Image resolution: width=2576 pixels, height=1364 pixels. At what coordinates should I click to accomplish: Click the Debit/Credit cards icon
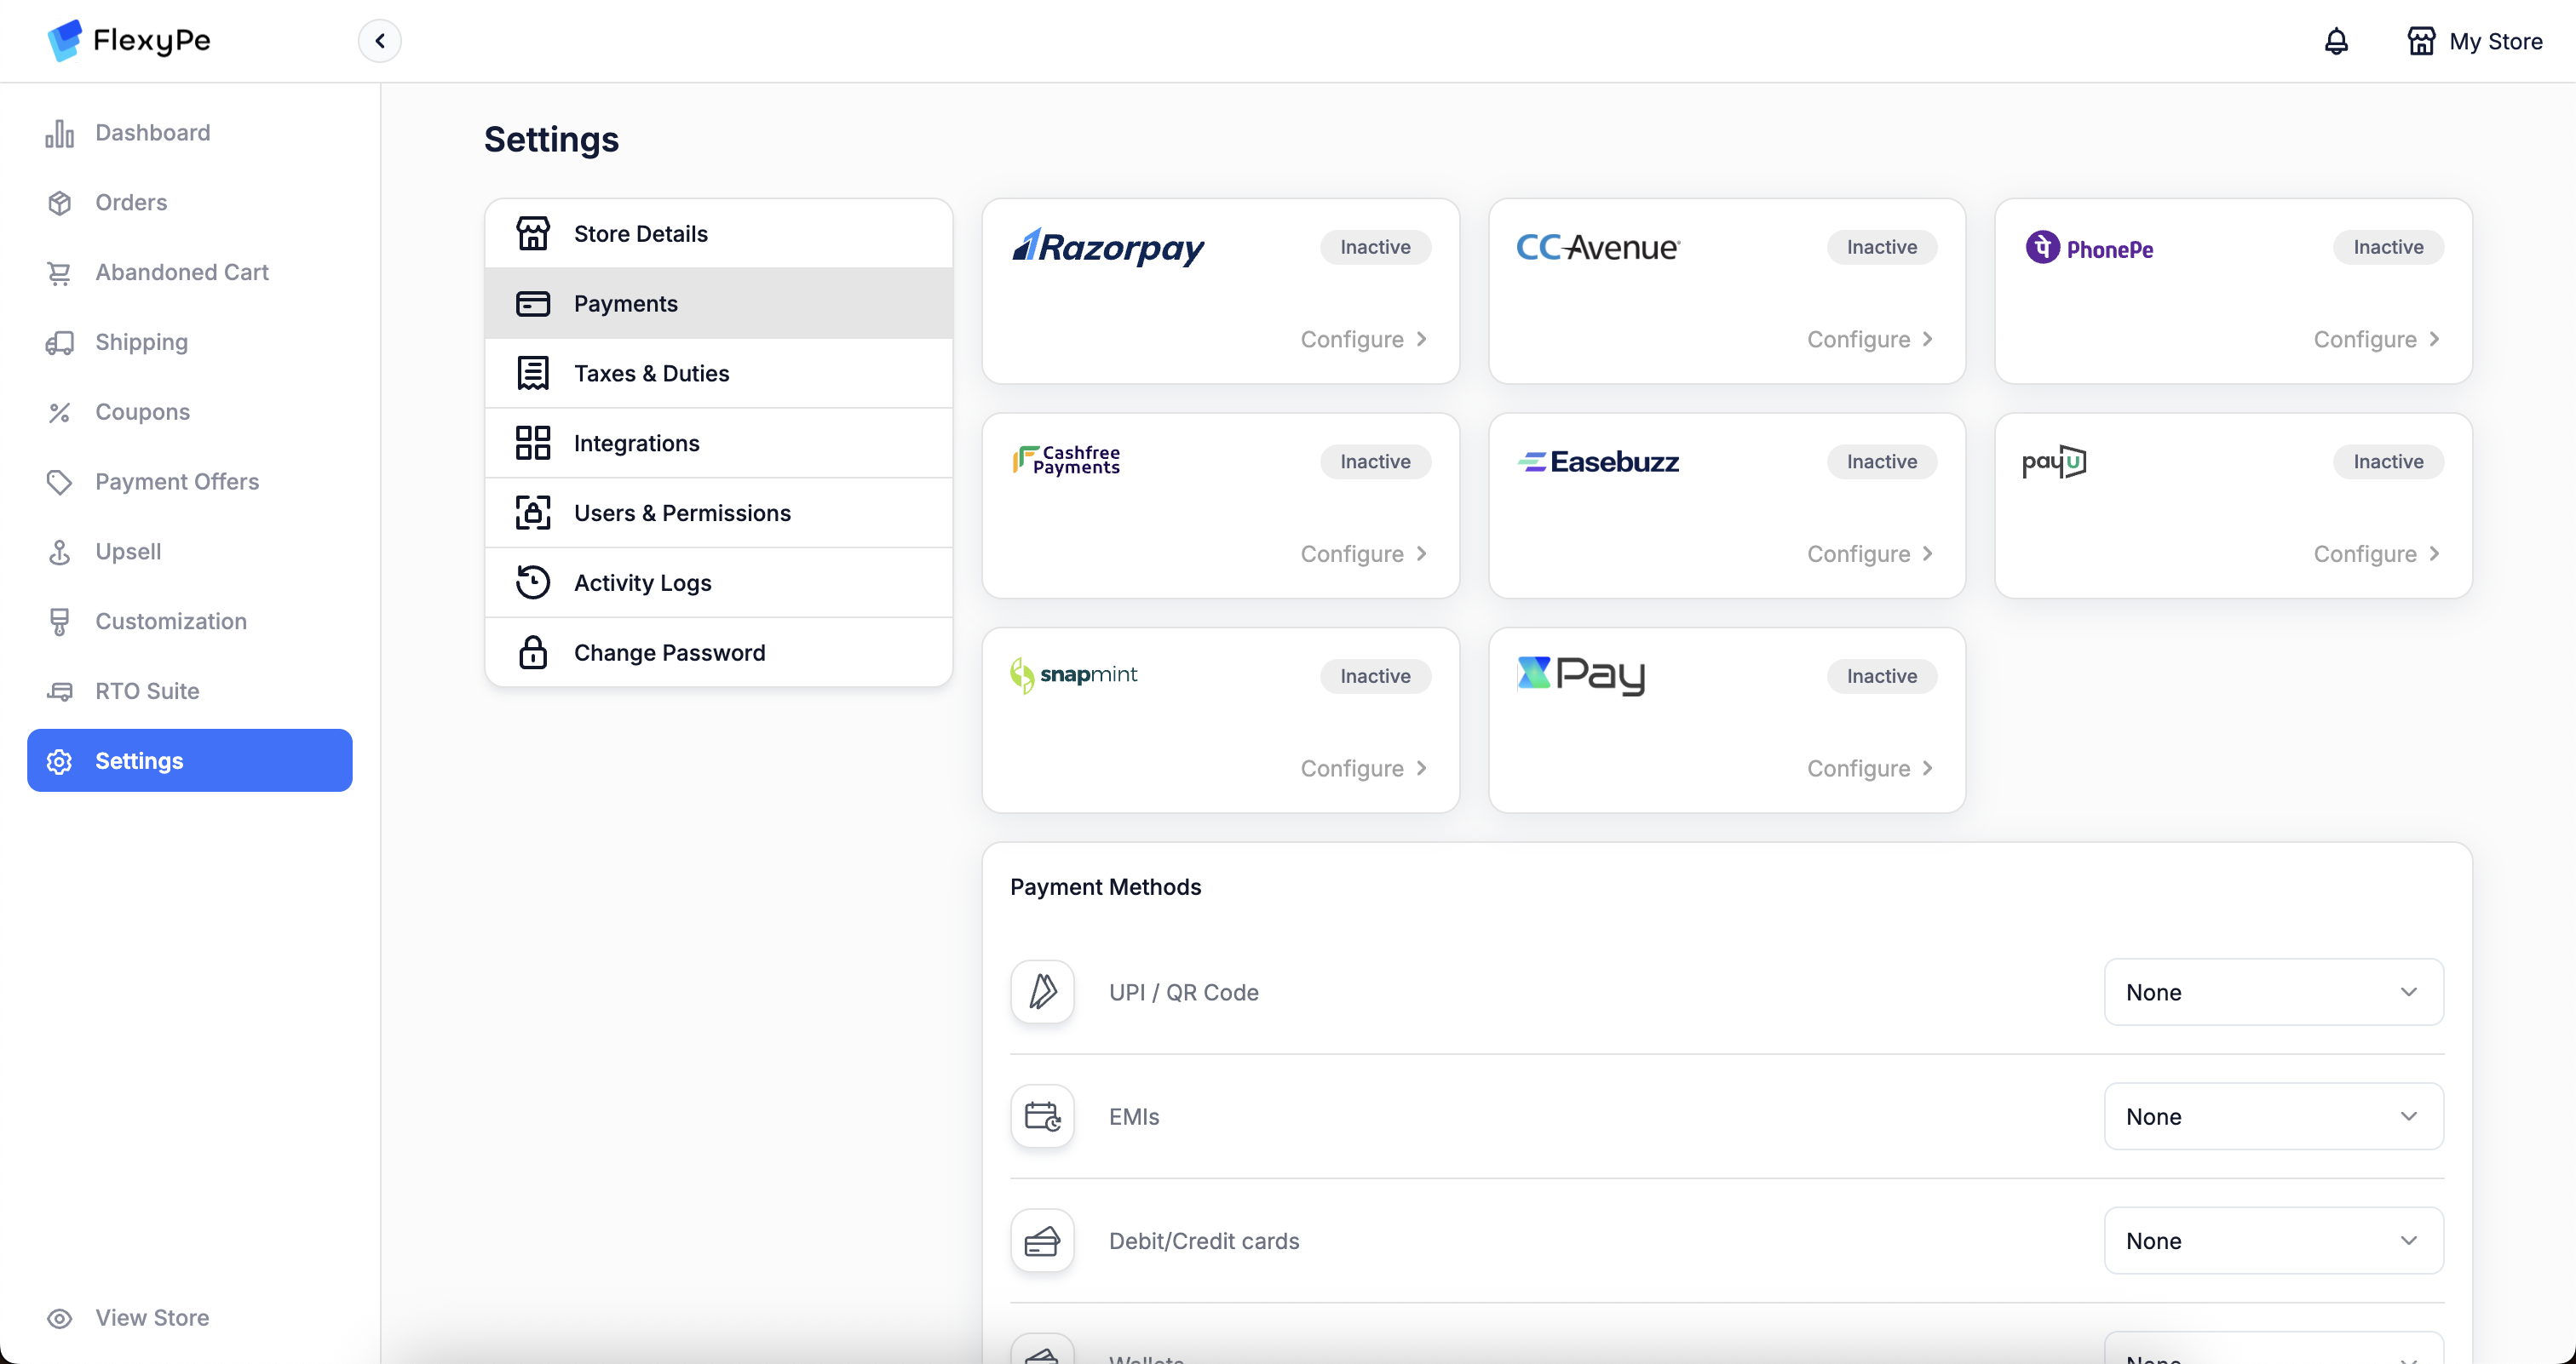1042,1241
